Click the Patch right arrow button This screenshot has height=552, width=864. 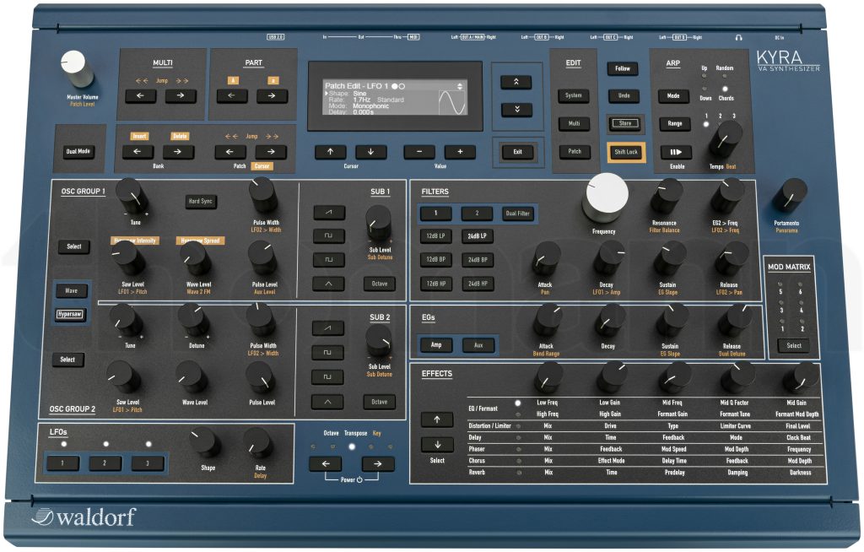[271, 152]
